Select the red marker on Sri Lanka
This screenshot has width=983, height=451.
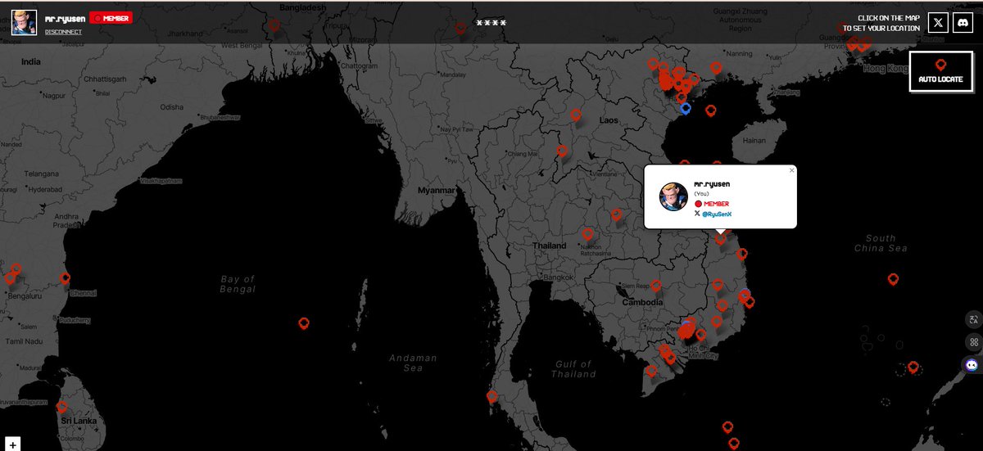[x=61, y=406]
